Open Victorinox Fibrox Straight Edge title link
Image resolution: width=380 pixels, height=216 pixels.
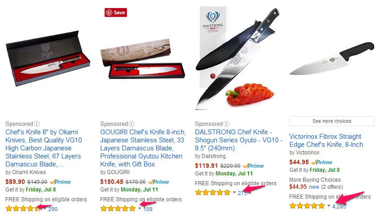pos(326,141)
